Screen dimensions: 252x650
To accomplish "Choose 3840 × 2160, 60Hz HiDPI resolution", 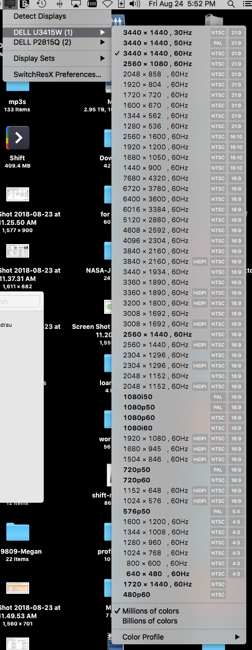I will 179,261.
